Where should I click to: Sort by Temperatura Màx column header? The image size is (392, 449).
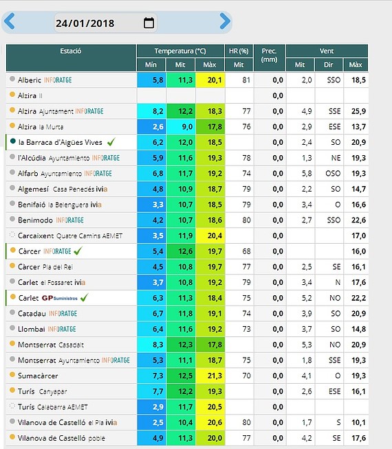[x=210, y=65]
